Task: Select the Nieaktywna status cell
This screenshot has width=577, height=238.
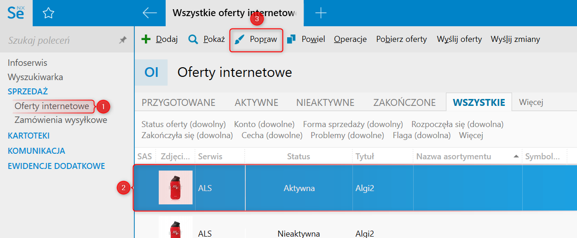Action: 299,233
